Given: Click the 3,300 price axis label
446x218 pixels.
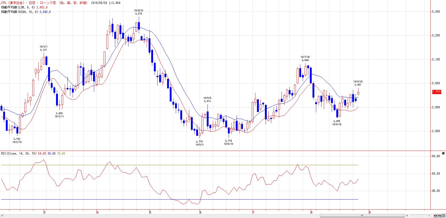Looking at the screenshot, I should tap(435, 12).
